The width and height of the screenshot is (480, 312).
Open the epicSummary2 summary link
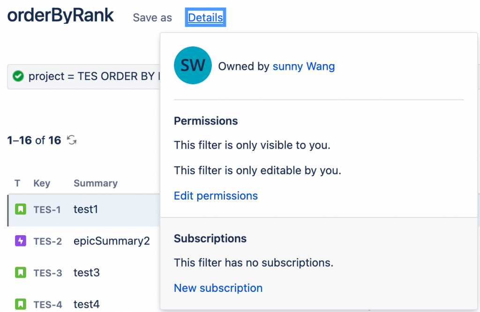click(112, 241)
